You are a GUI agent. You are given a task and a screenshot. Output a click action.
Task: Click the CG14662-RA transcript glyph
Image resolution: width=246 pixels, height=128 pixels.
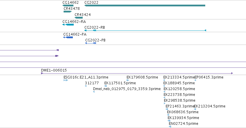pos(68,25)
